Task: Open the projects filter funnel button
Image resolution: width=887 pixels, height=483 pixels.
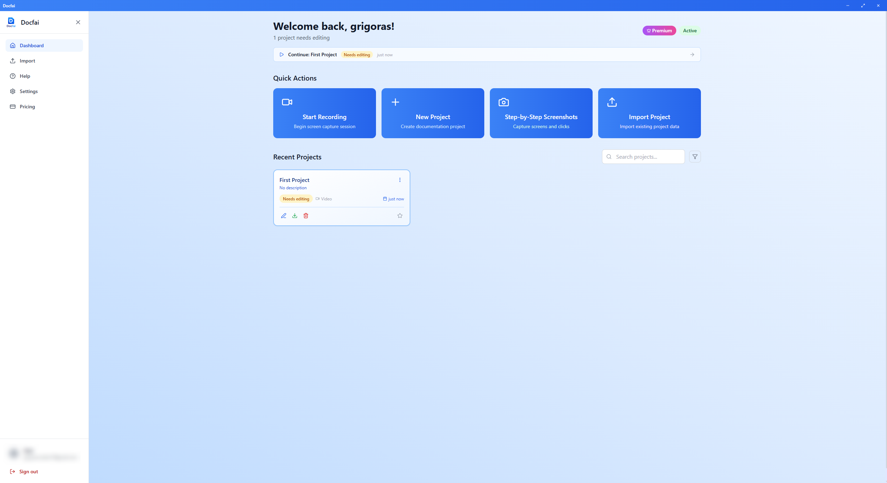Action: [695, 157]
